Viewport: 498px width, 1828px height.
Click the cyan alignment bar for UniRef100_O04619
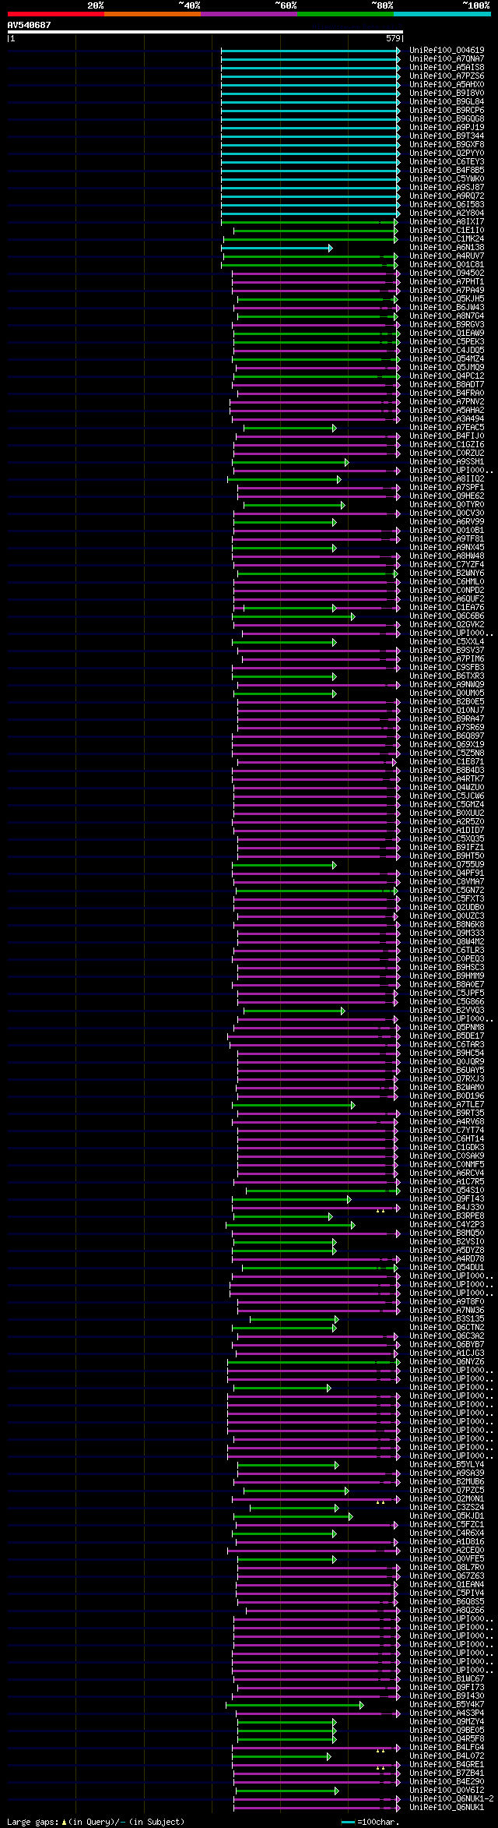[x=310, y=51]
